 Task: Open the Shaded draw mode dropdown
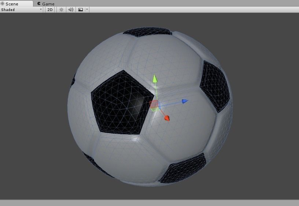[21, 10]
